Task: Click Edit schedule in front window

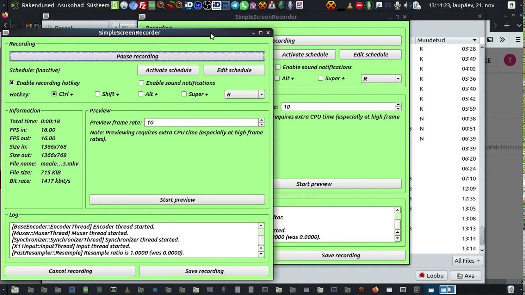Action: pos(234,70)
